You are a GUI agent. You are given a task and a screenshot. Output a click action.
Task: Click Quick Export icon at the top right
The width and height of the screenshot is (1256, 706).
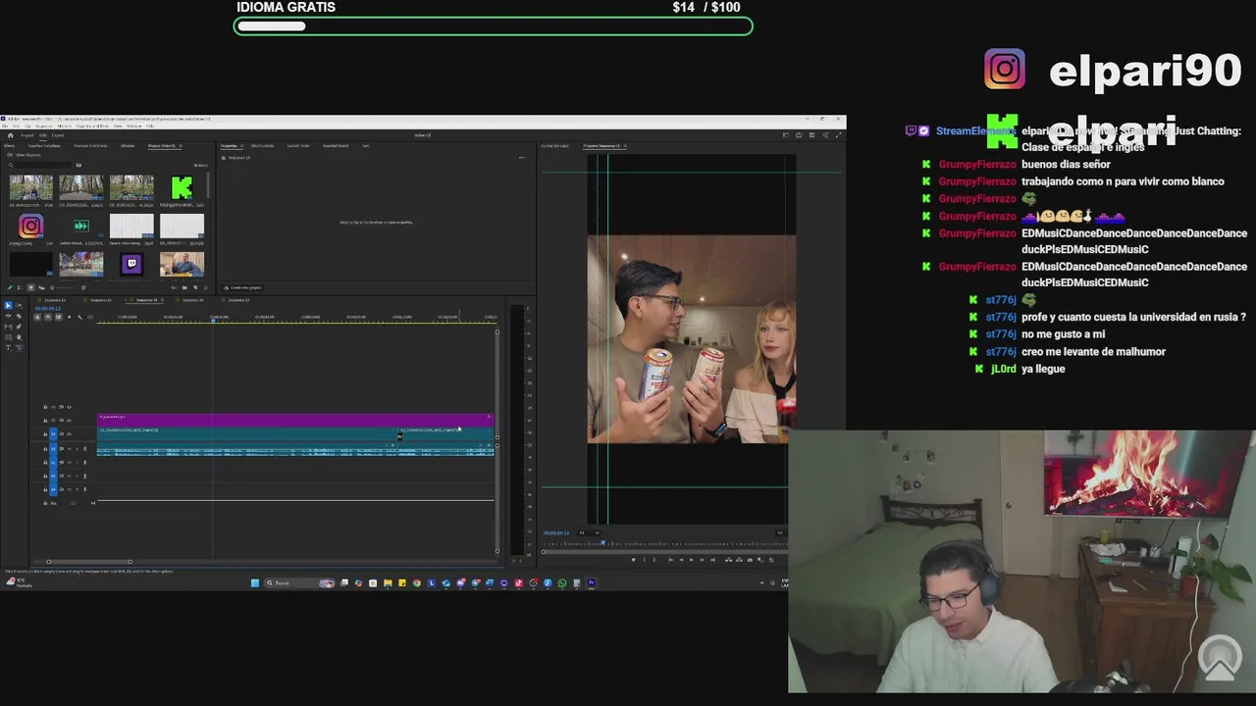(799, 135)
